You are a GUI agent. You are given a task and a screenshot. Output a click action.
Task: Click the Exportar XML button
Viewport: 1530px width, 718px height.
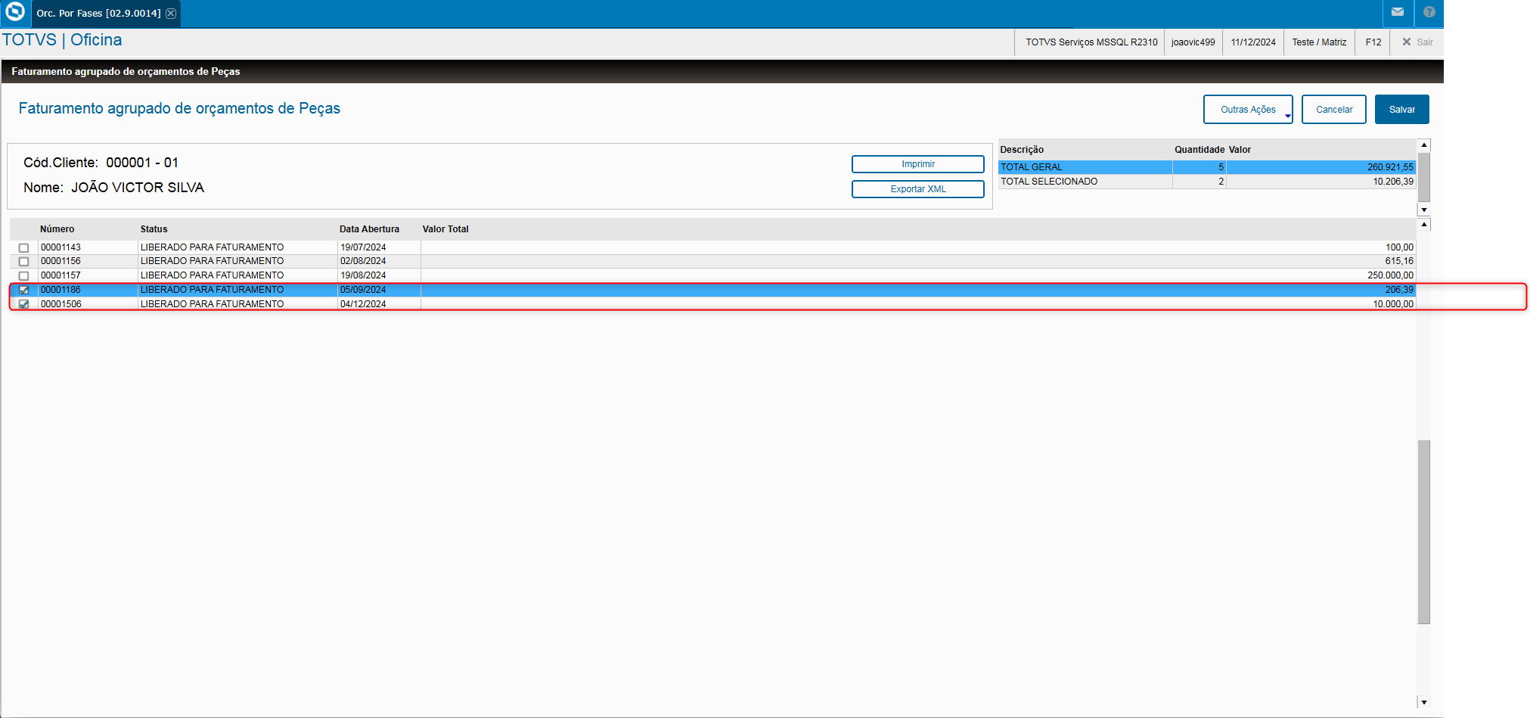(918, 189)
